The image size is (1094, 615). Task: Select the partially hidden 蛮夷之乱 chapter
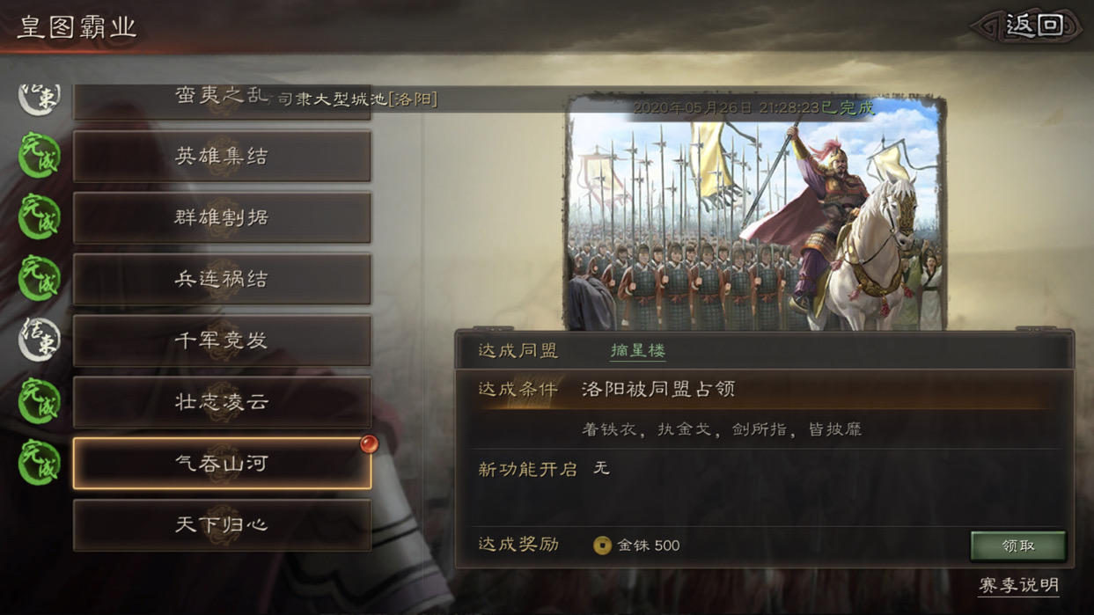coord(222,100)
